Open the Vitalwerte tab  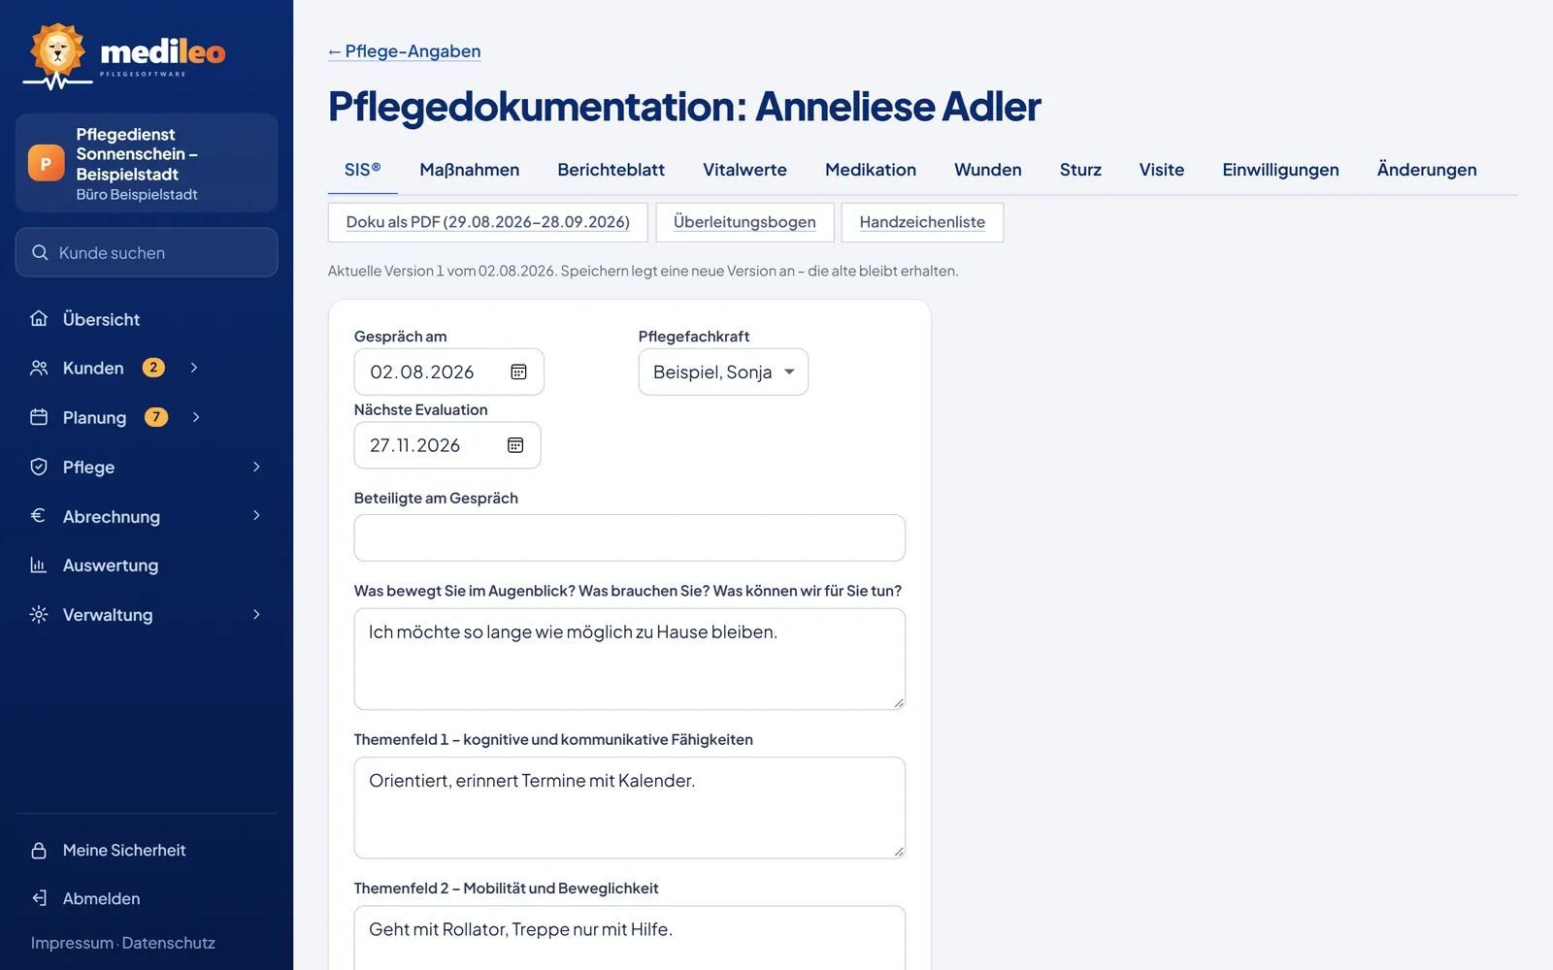click(x=744, y=170)
